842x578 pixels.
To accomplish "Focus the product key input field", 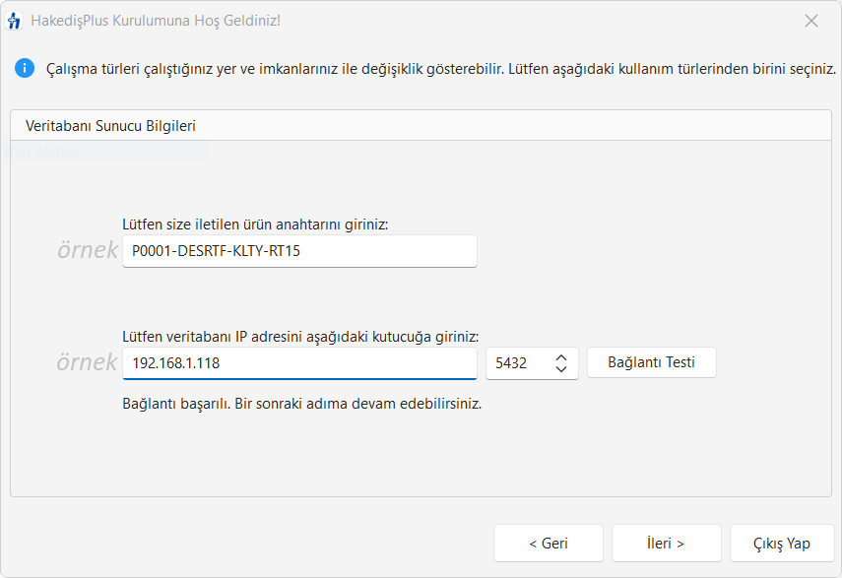I will pos(299,251).
